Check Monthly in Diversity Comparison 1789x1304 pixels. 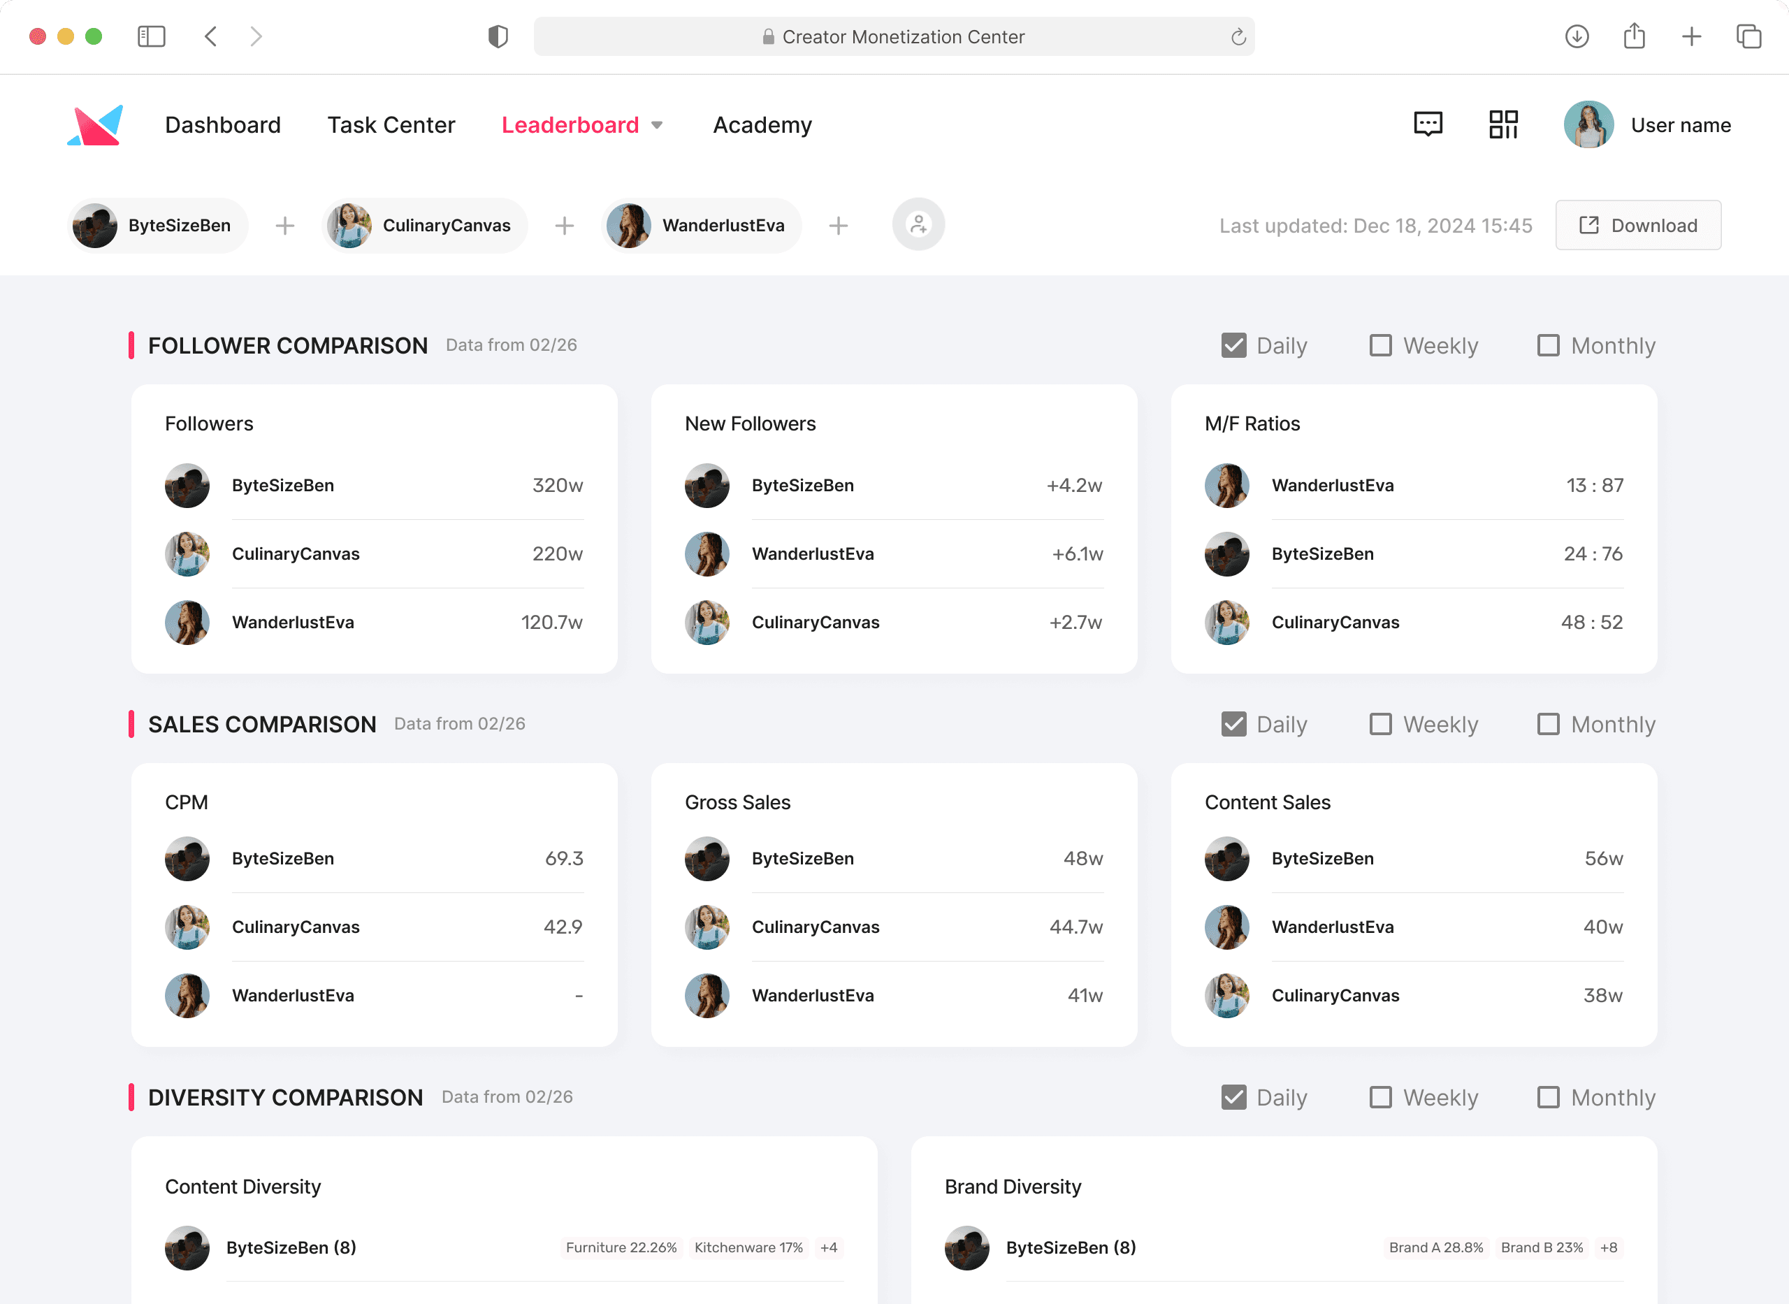click(x=1549, y=1097)
